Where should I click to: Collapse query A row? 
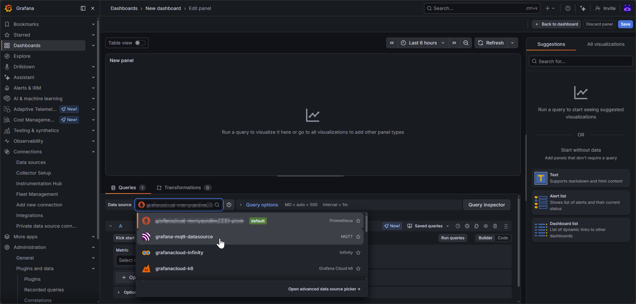tap(111, 226)
